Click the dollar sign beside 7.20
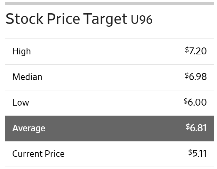This screenshot has height=169, width=217. coord(187,50)
